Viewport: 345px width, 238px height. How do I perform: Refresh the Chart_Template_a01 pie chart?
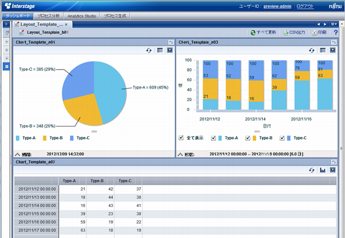coord(149,51)
